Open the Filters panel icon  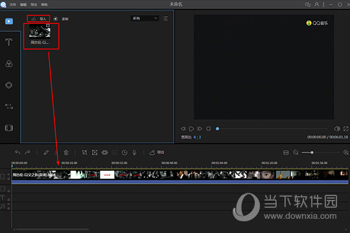9,64
